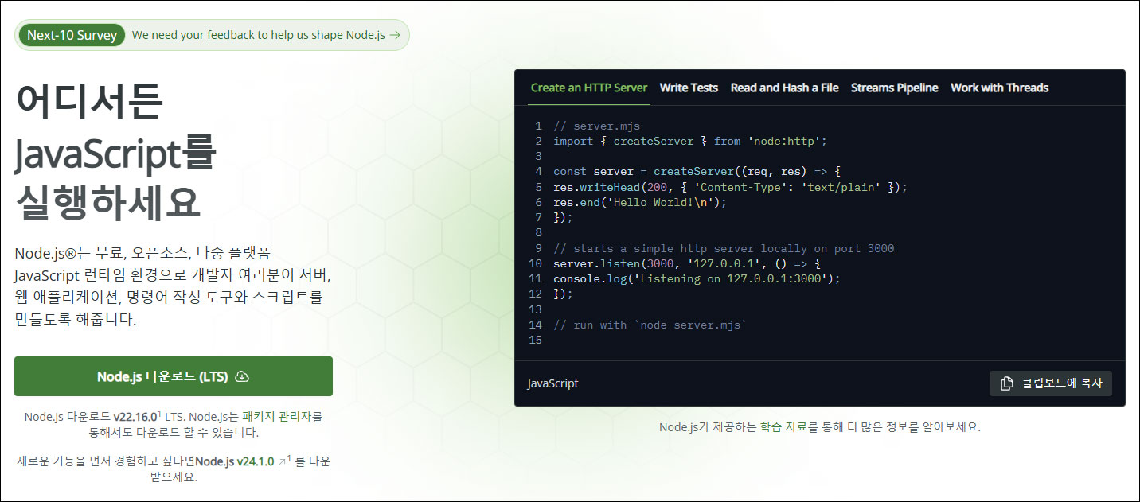Click the download icon in the LTS button
Image resolution: width=1140 pixels, height=502 pixels.
pyautogui.click(x=243, y=376)
